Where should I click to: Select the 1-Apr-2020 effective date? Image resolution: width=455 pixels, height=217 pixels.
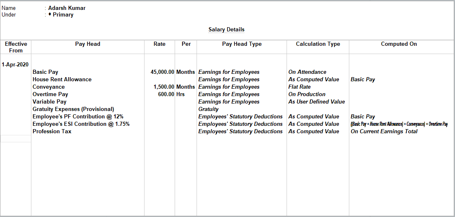[x=15, y=64]
